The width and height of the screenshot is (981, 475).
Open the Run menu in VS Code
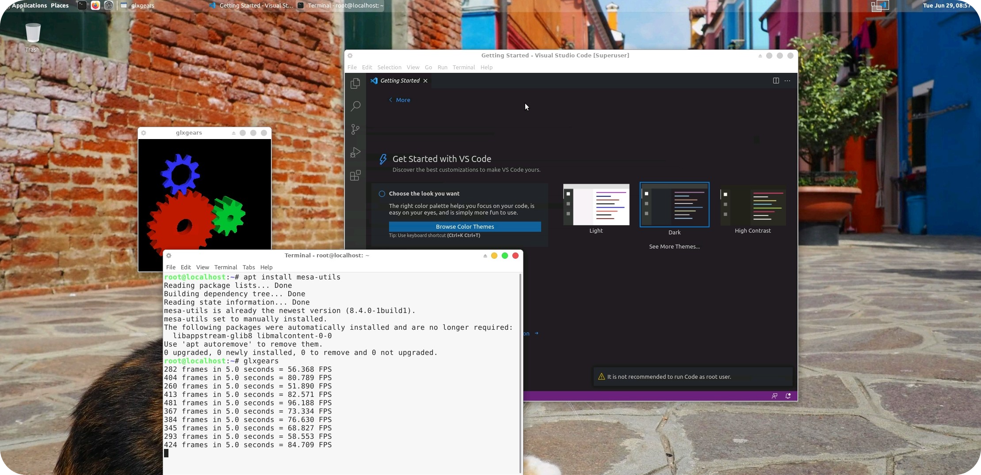point(443,68)
